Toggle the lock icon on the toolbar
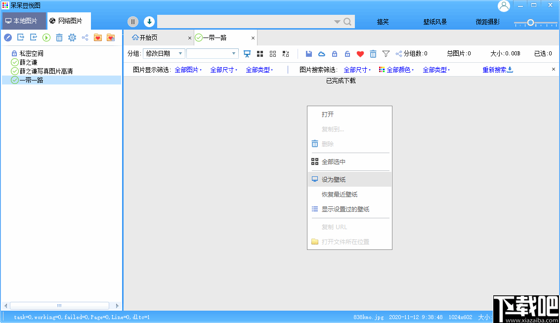The width and height of the screenshot is (560, 323). point(334,53)
